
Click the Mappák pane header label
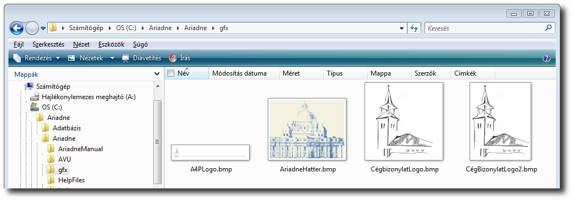26,74
